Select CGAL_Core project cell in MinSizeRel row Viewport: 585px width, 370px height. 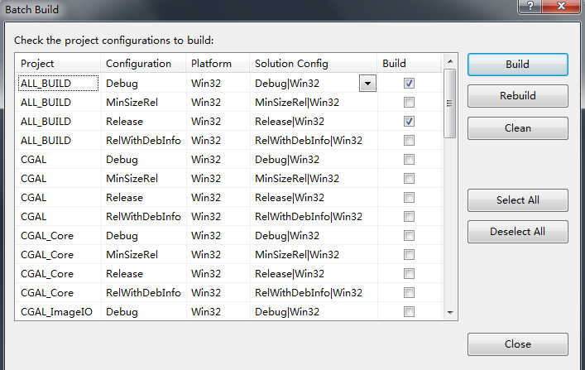point(58,255)
